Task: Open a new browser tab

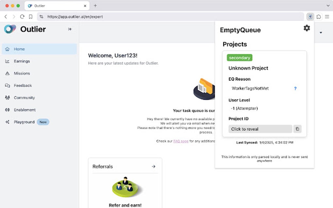Action: 95,6
